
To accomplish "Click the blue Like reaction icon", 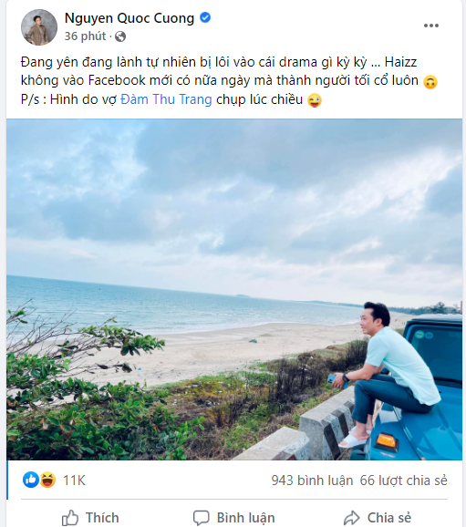I will pyautogui.click(x=31, y=480).
